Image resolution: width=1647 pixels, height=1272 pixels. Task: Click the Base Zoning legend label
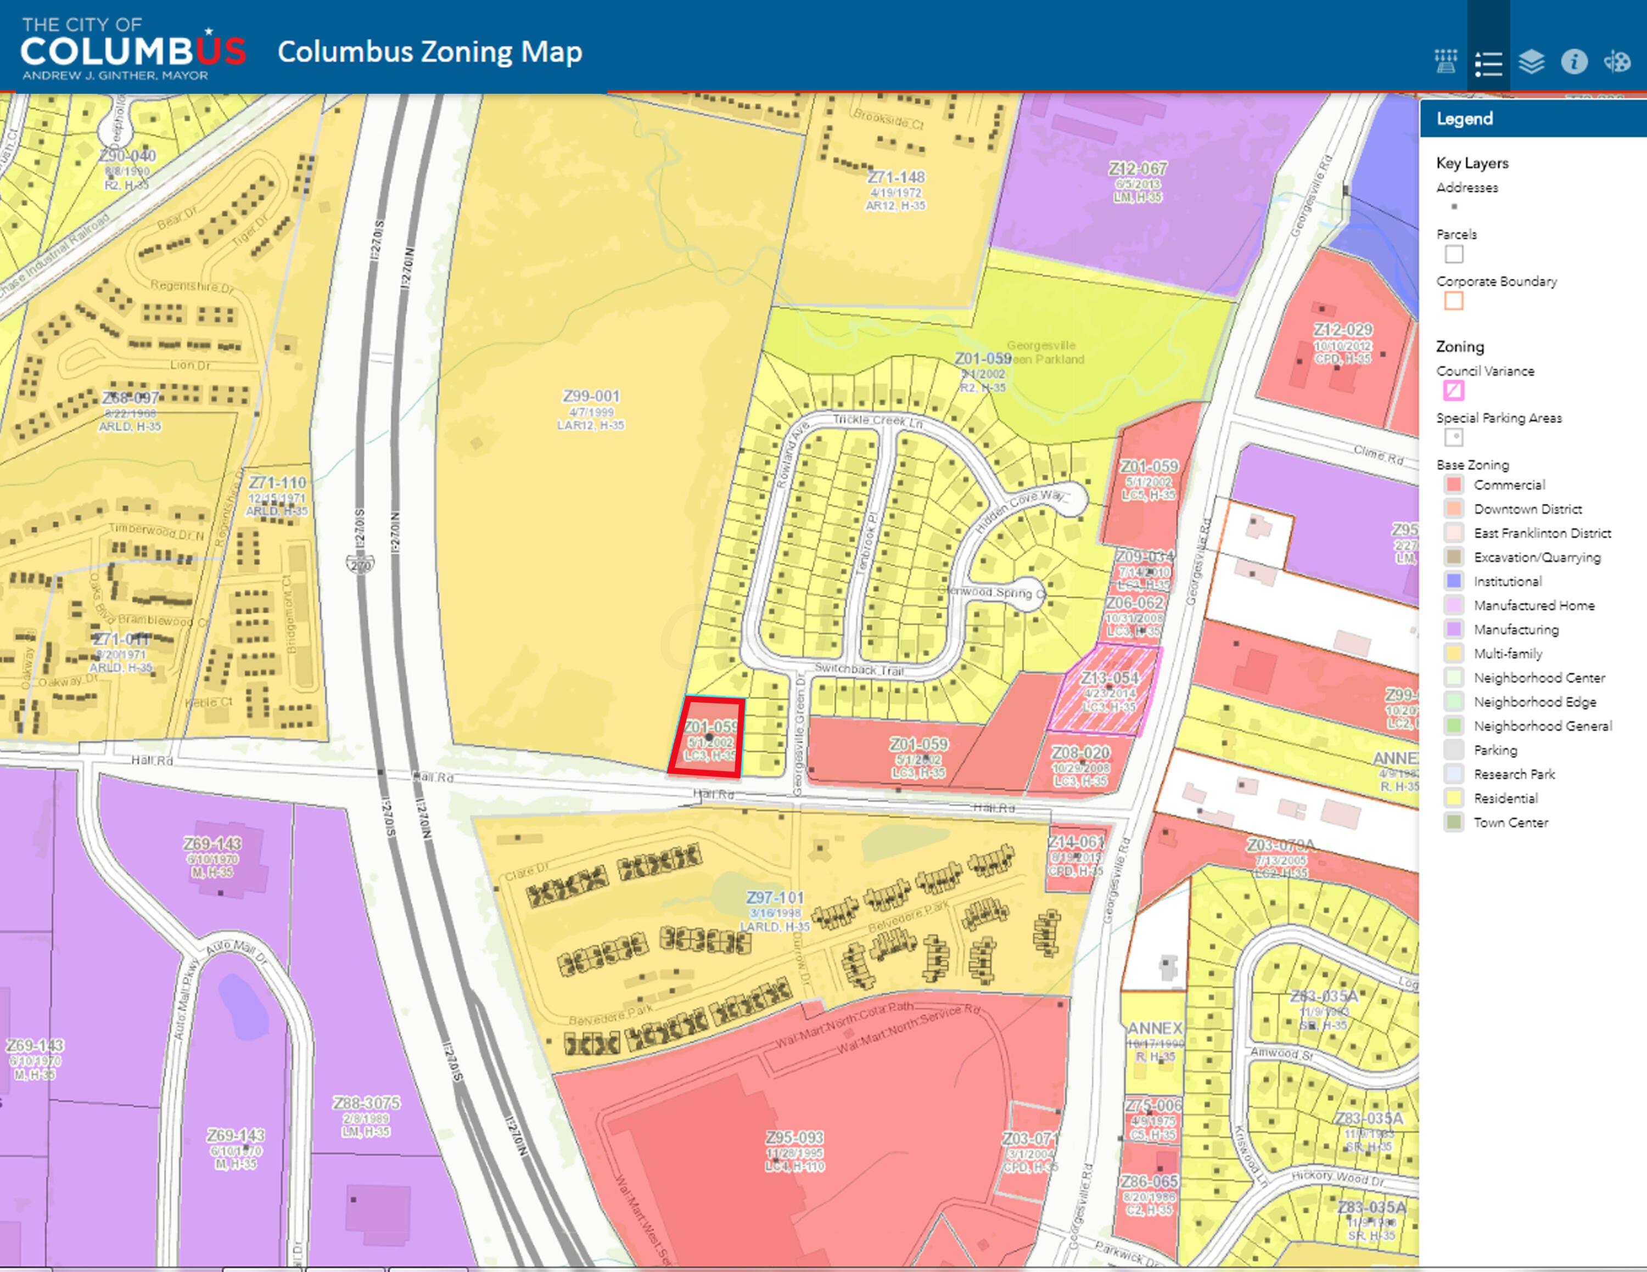click(x=1473, y=465)
